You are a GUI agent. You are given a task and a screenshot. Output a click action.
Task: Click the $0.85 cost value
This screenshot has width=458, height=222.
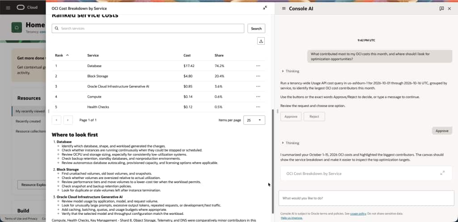[188, 86]
